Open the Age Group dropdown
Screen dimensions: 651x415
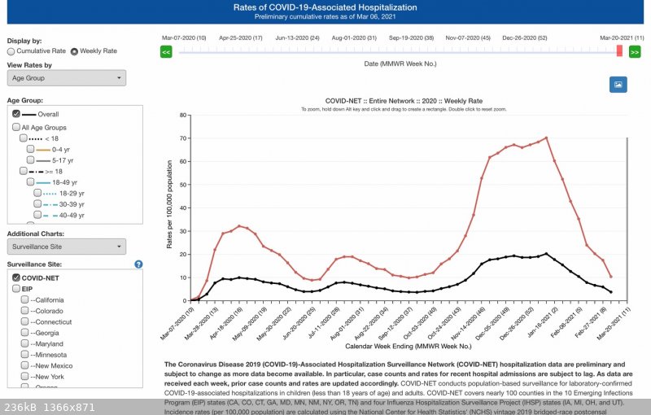pyautogui.click(x=67, y=78)
